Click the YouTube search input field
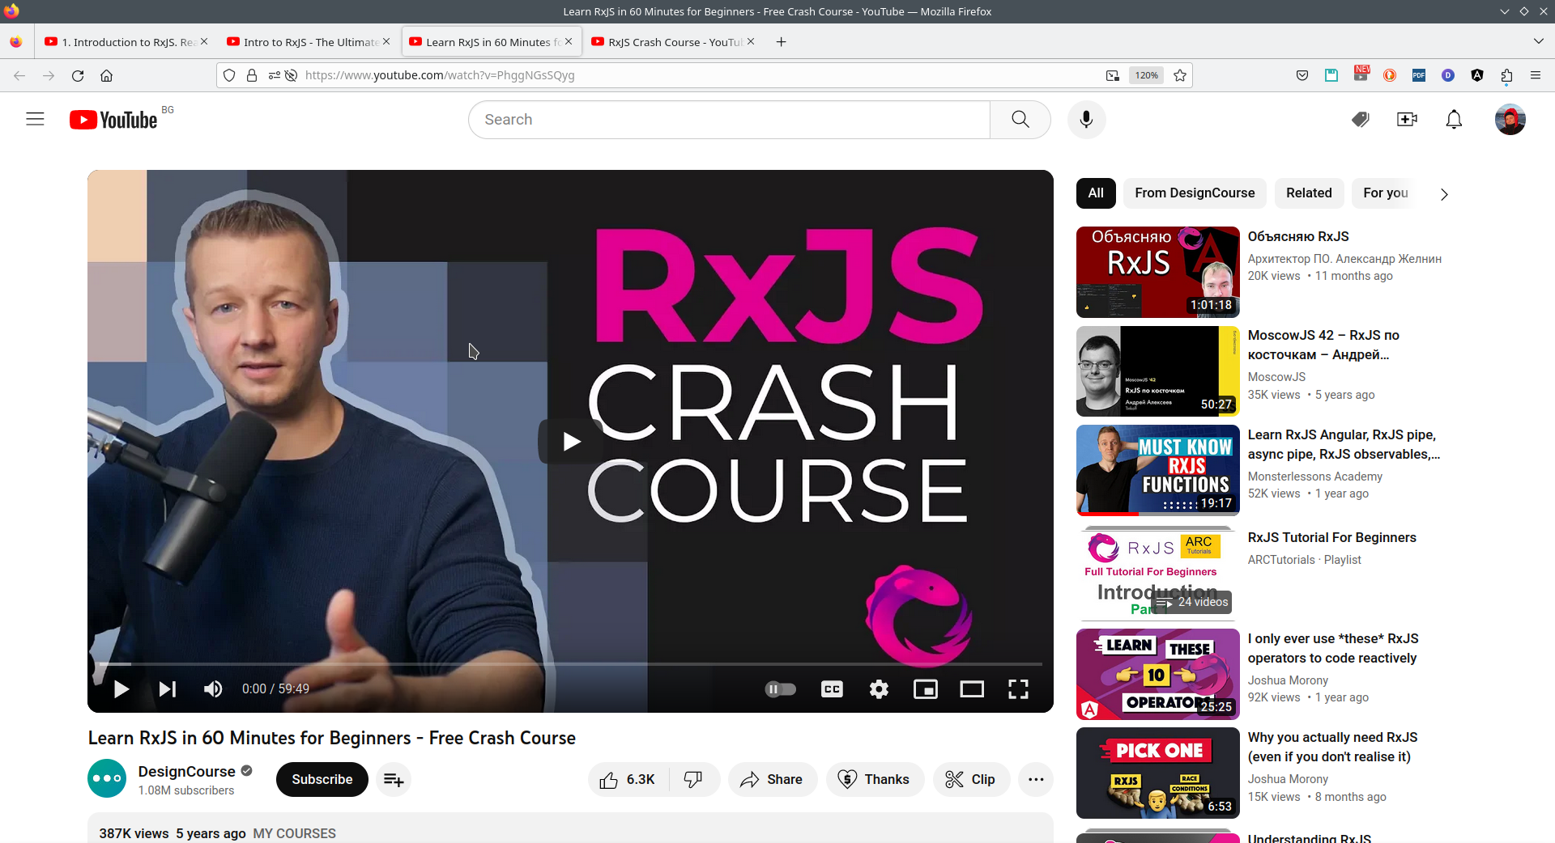This screenshot has height=843, width=1555. (729, 120)
